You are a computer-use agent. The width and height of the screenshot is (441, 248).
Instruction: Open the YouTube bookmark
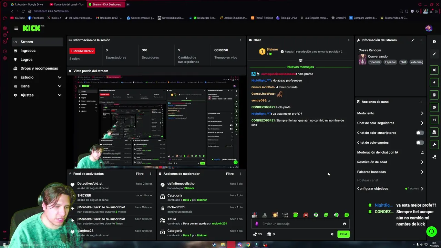(18, 18)
